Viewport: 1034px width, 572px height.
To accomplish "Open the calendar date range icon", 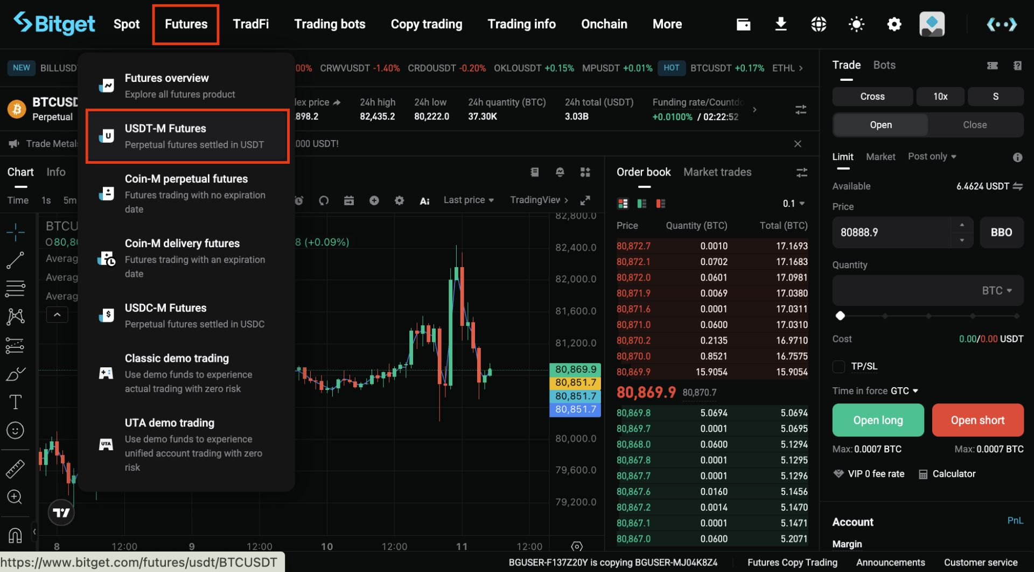I will (349, 200).
